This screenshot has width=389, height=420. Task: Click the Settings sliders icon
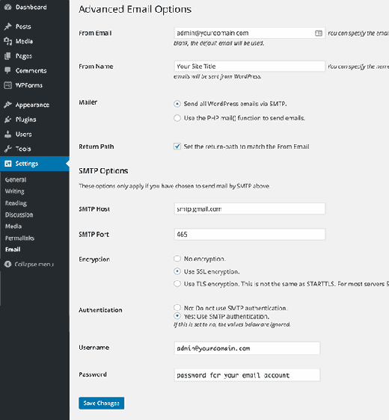pos(8,164)
